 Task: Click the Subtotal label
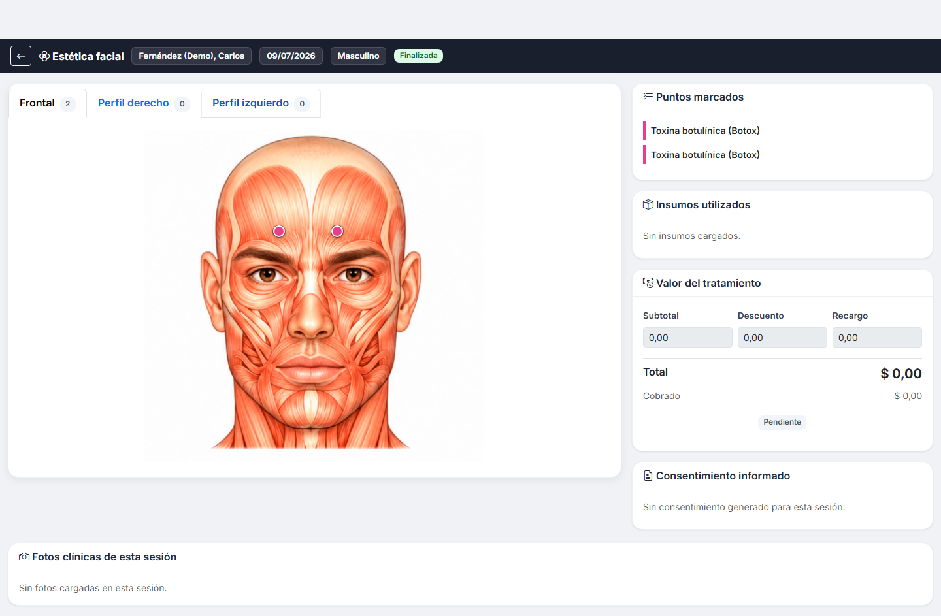[x=661, y=316]
